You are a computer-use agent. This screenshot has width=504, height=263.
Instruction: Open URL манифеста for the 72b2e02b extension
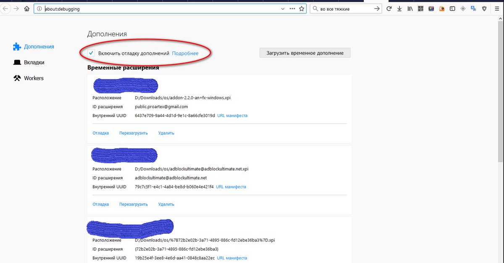coord(232,258)
